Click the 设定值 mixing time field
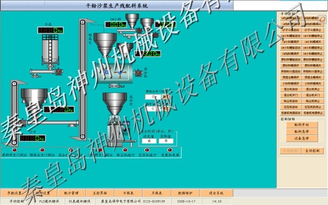 tap(149, 141)
